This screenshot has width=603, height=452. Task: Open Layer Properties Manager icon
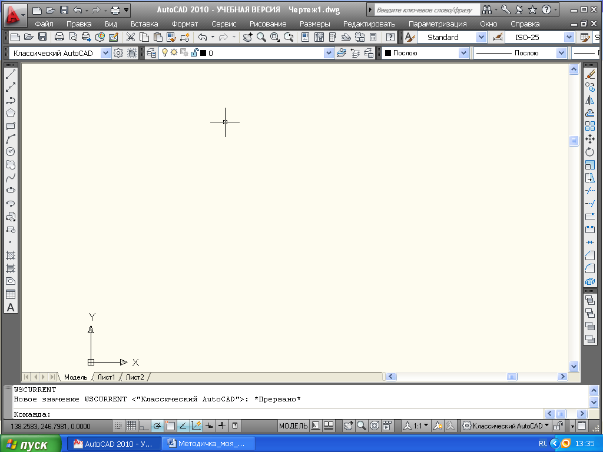pyautogui.click(x=151, y=53)
